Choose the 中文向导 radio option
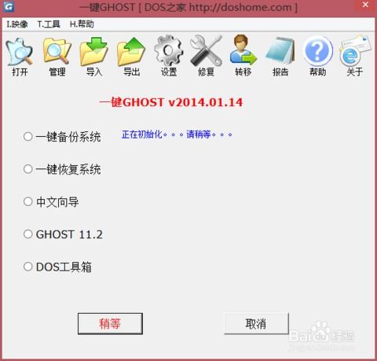The width and height of the screenshot is (377, 361). pos(28,201)
